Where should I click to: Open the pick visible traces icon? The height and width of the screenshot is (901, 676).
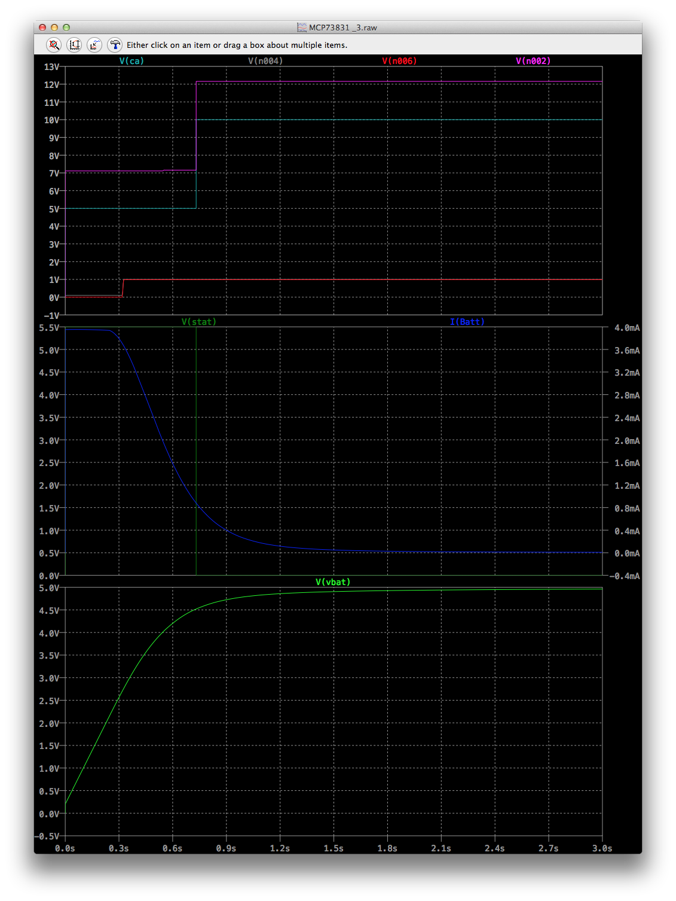pos(94,45)
